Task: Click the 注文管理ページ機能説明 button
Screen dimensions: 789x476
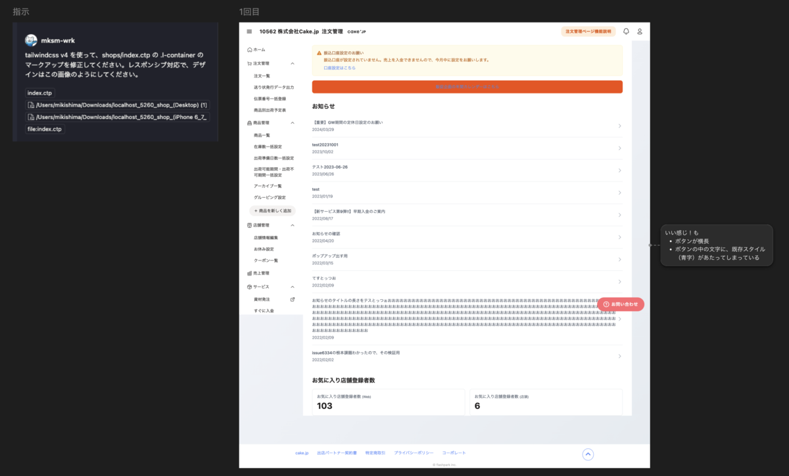Action: (x=588, y=32)
